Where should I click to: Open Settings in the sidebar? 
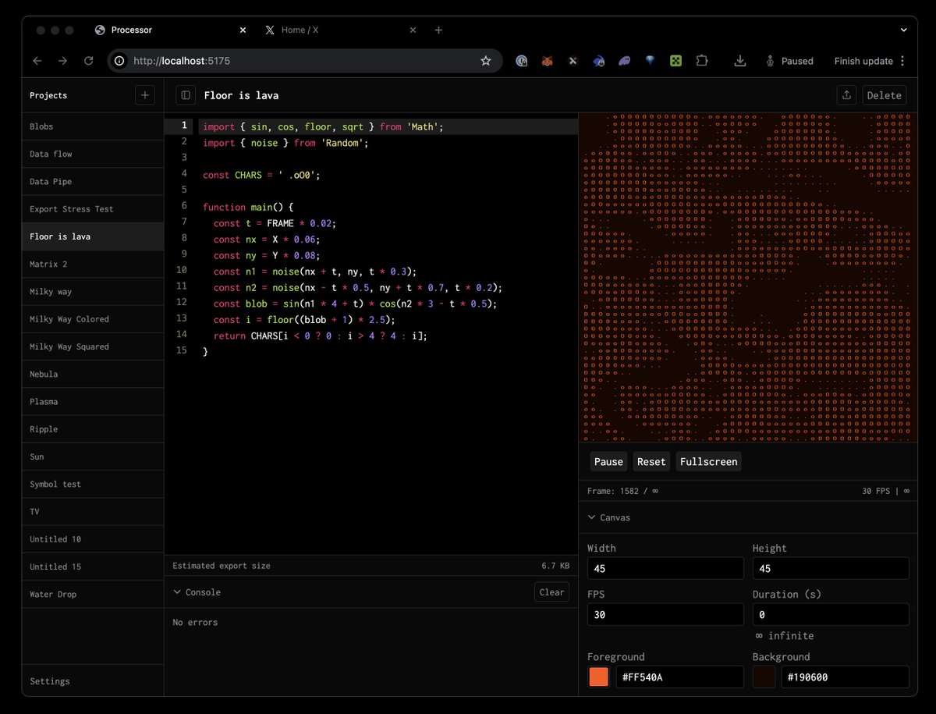[x=93, y=681]
